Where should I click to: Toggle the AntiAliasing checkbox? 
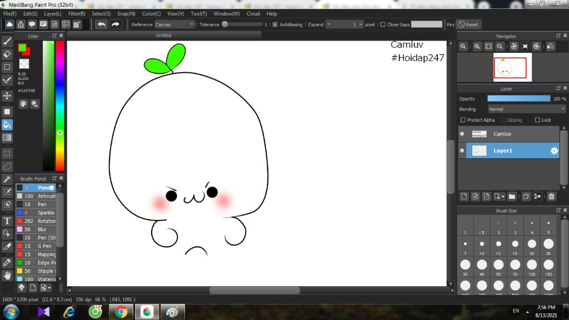click(275, 24)
